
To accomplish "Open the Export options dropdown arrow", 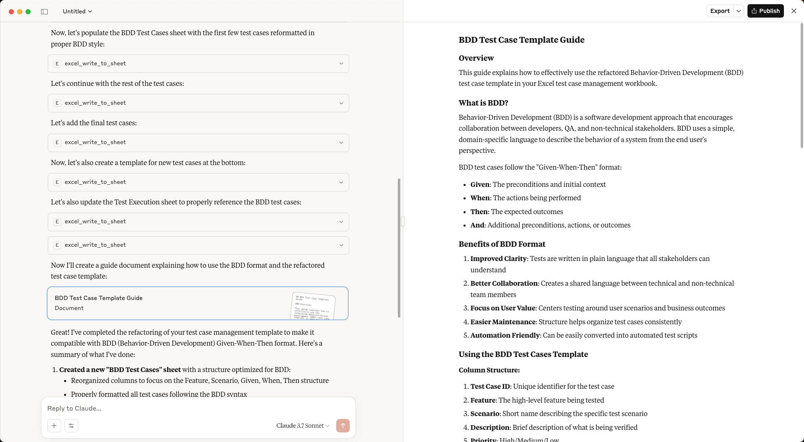I will (739, 11).
